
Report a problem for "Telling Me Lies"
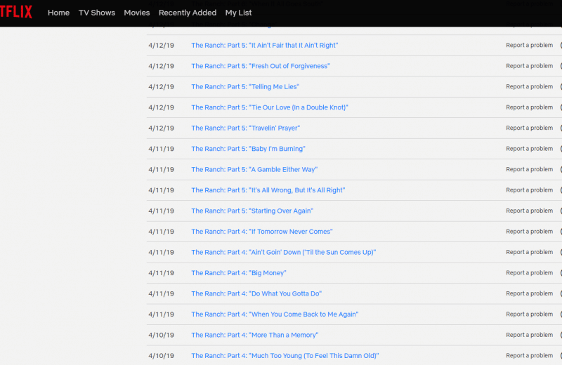pos(530,86)
